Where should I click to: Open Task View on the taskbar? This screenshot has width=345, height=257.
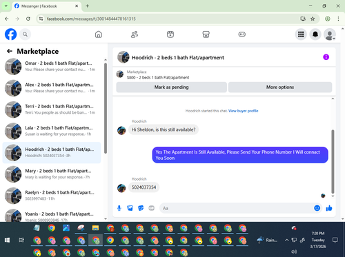[21, 240]
